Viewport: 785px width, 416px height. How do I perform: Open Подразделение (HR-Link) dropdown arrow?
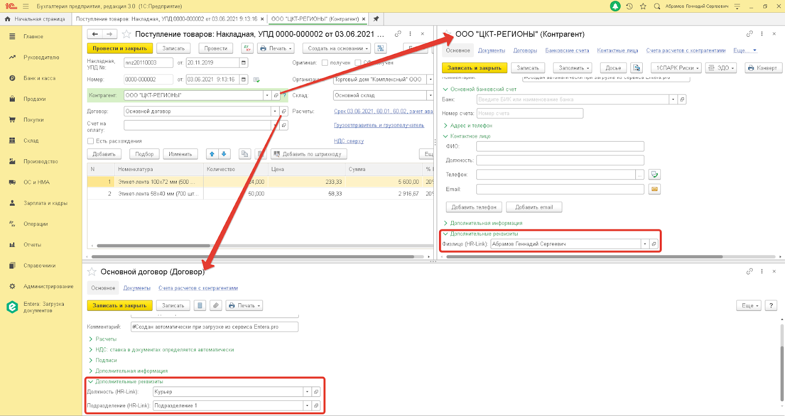tap(307, 406)
